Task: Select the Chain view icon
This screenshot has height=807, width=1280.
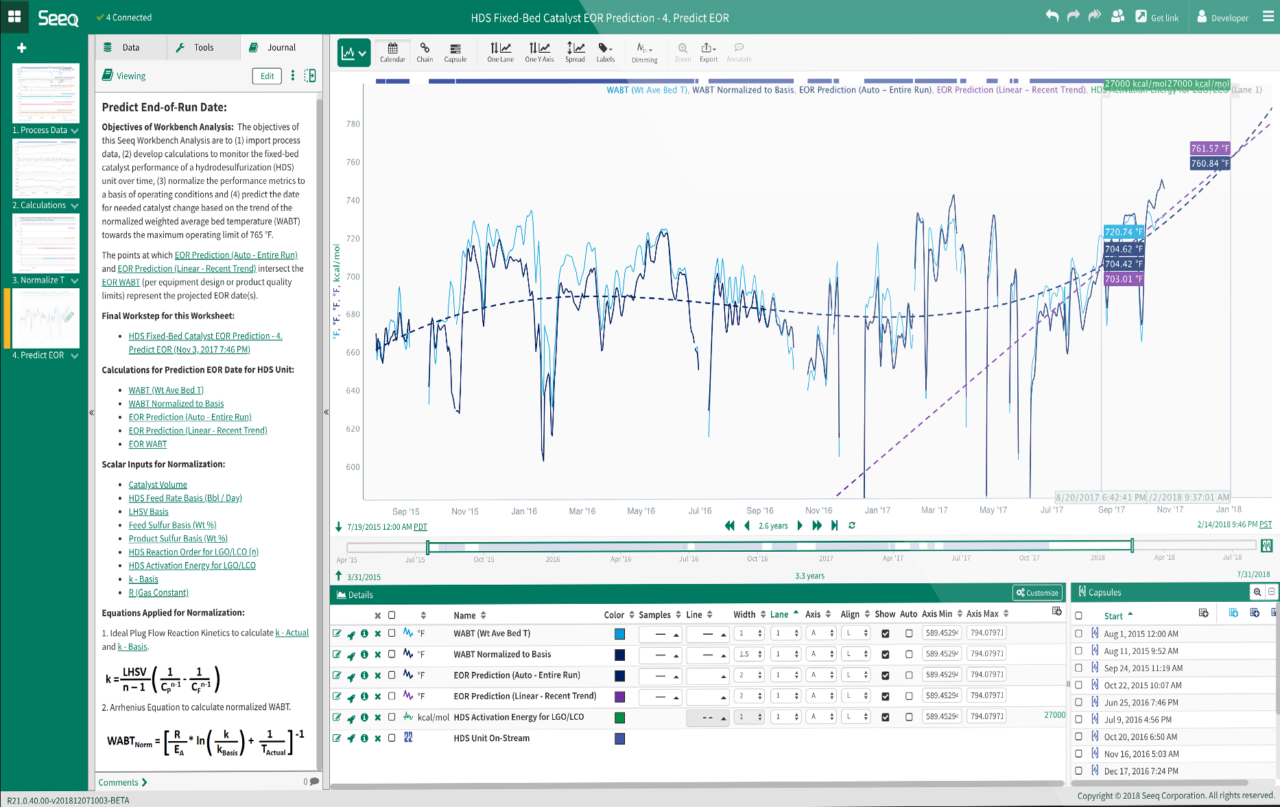Action: [x=425, y=52]
